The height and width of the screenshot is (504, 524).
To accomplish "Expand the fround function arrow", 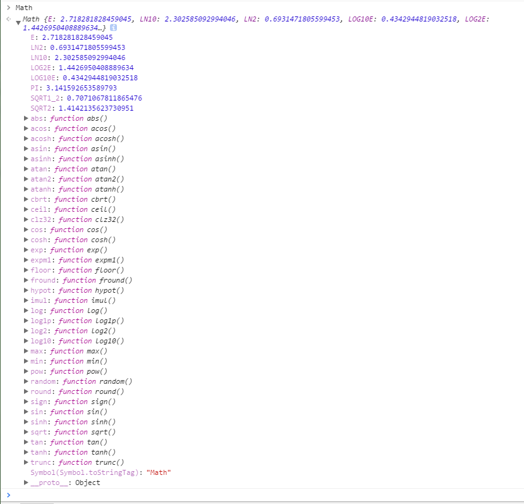I will 26,280.
